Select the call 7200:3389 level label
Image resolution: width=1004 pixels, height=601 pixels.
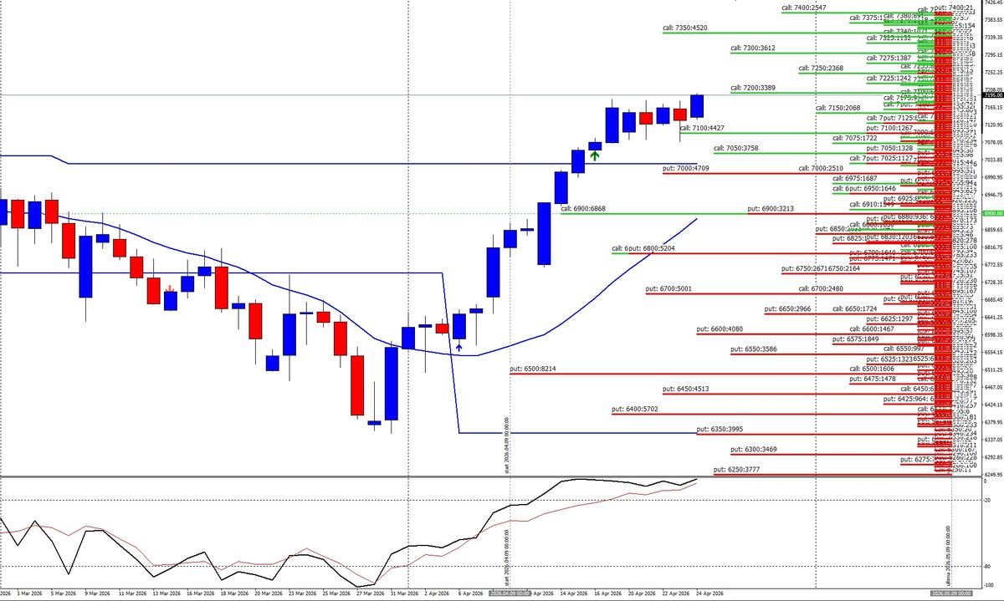[753, 88]
